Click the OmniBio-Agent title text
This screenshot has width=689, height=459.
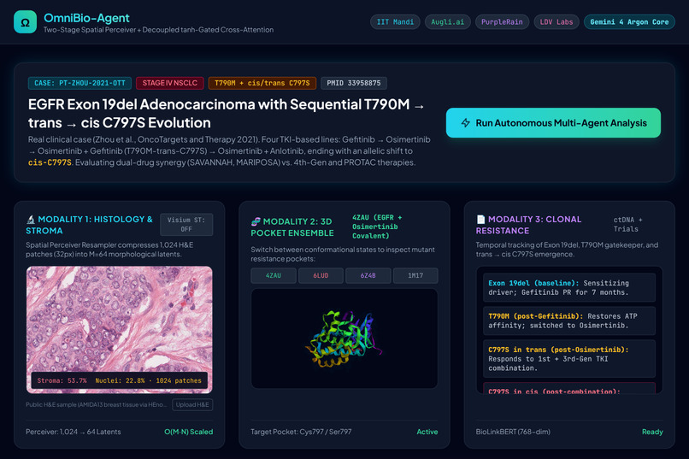(x=86, y=18)
